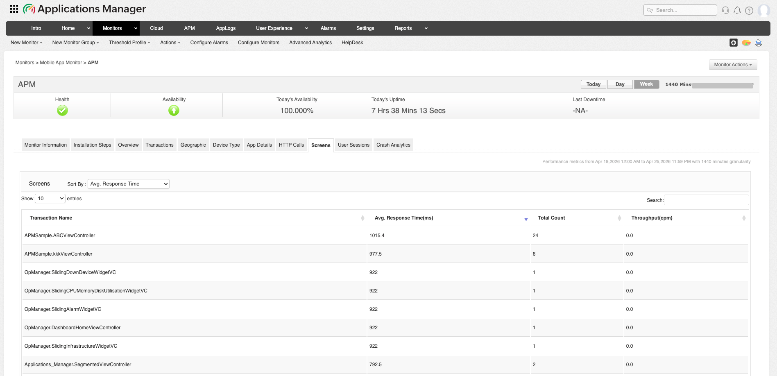Switch to the Overview tab
777x376 pixels.
pyautogui.click(x=128, y=145)
